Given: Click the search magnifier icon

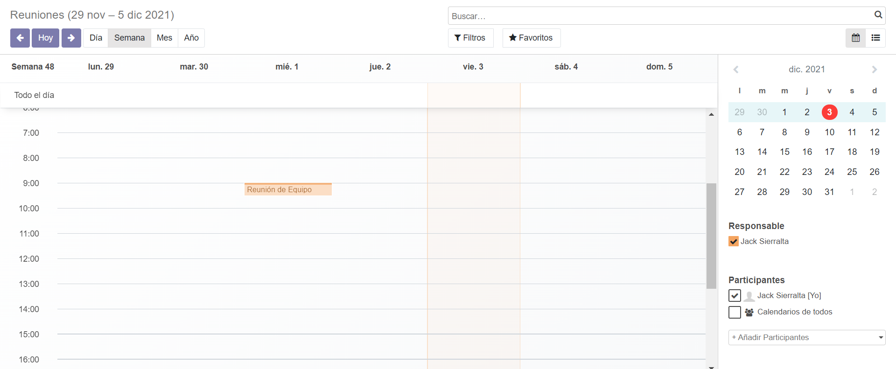Looking at the screenshot, I should coord(878,15).
